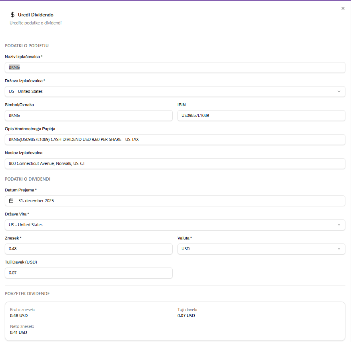Click the Tuji davek summary value 0.07 USD
This screenshot has height=342, width=351.
[x=186, y=316]
